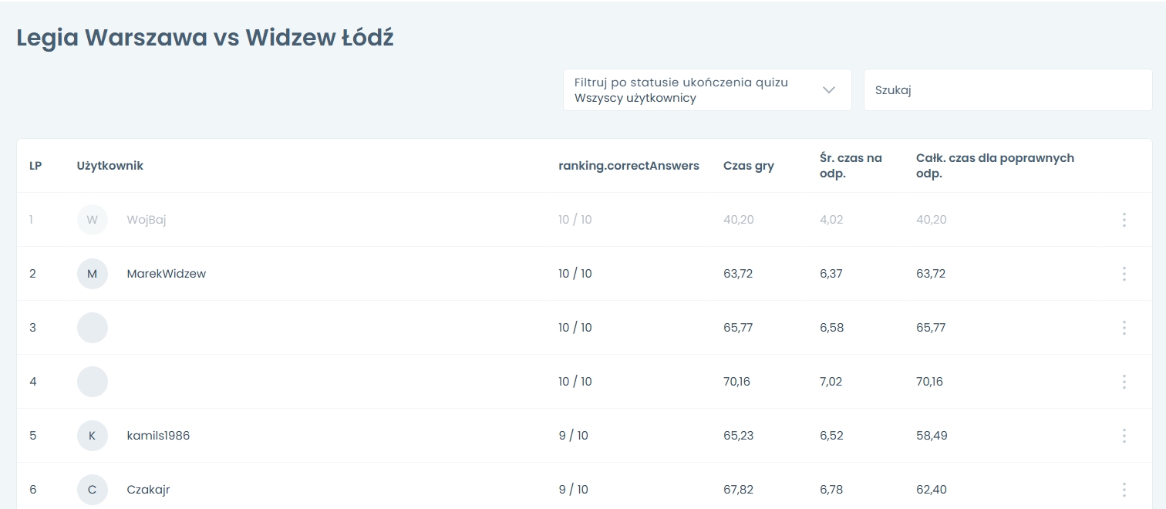Click the Szukaj search field

1007,90
